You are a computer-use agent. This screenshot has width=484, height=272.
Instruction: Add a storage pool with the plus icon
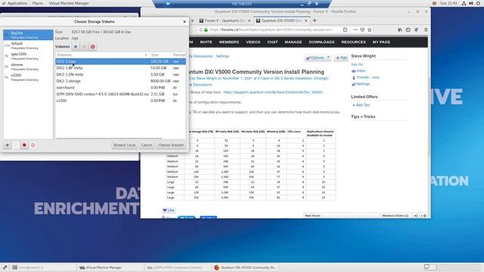7,145
